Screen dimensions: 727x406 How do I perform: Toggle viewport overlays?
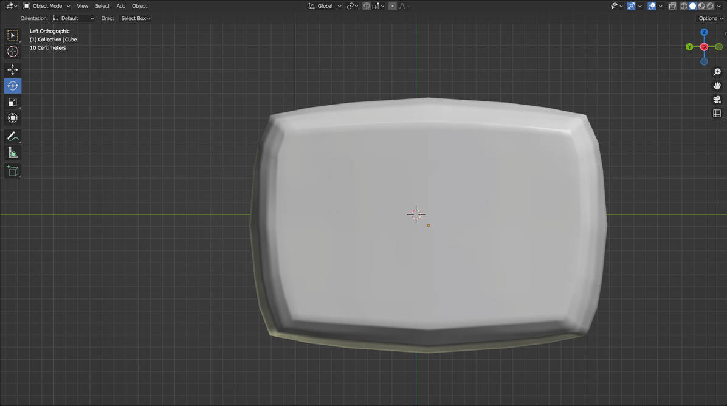click(x=652, y=6)
